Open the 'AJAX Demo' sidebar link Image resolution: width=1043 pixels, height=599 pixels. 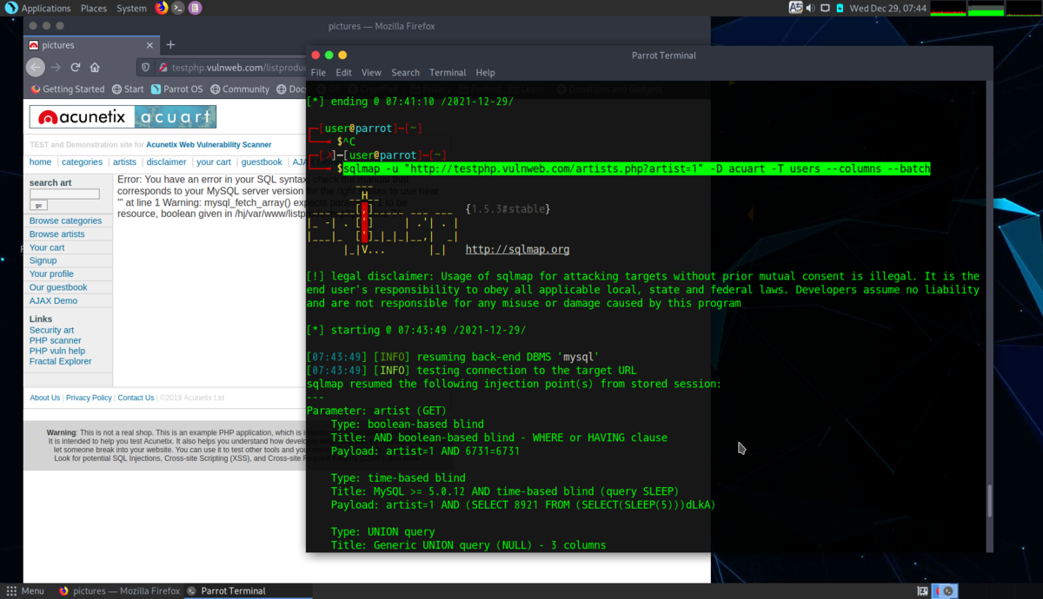(53, 300)
